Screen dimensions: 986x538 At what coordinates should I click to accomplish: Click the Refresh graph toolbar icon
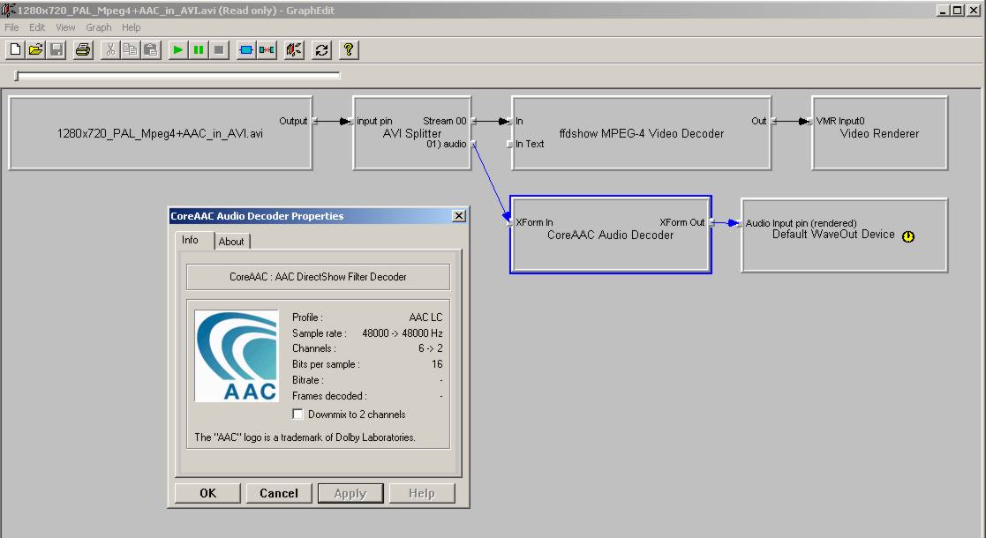[x=322, y=50]
